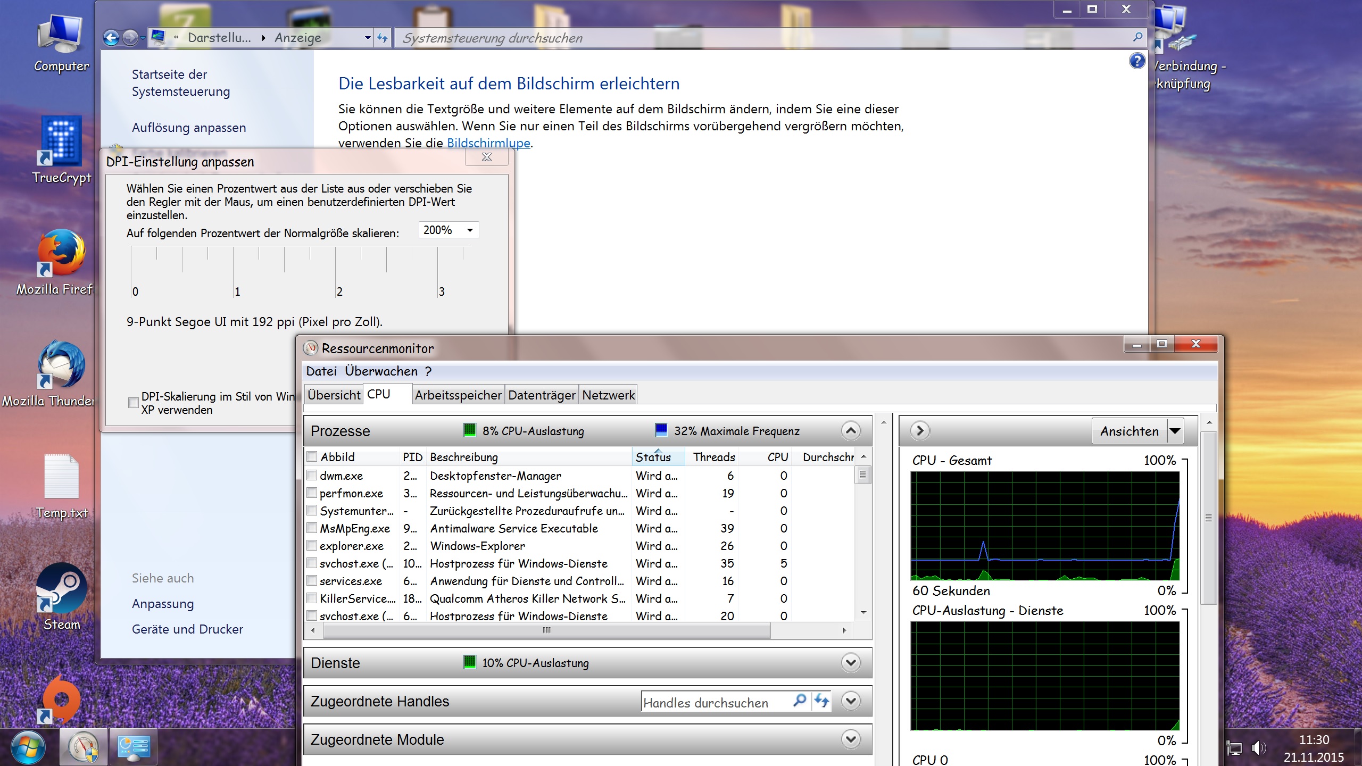Viewport: 1362px width, 766px height.
Task: Open the Ansichten dropdown arrow
Action: coord(1176,431)
